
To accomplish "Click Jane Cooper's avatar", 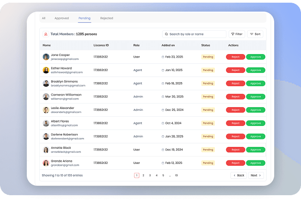I will tap(46, 57).
